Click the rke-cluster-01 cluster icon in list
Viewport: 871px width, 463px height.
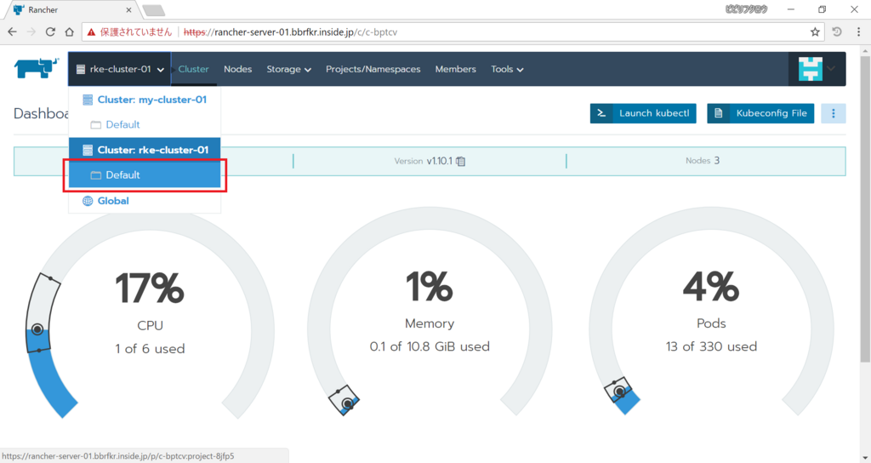pyautogui.click(x=88, y=150)
